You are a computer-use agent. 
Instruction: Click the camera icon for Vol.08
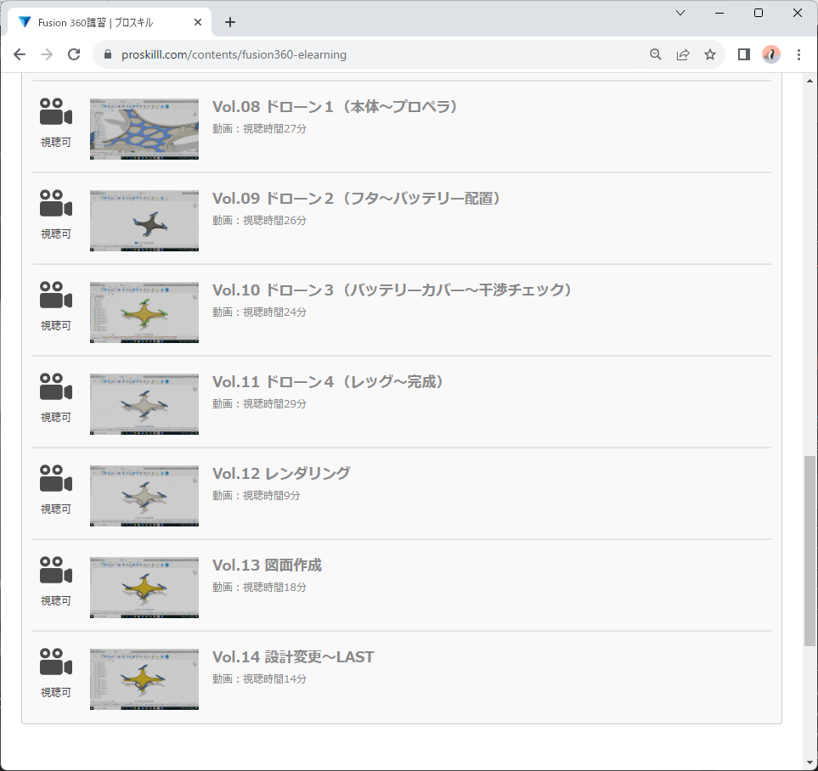[56, 111]
